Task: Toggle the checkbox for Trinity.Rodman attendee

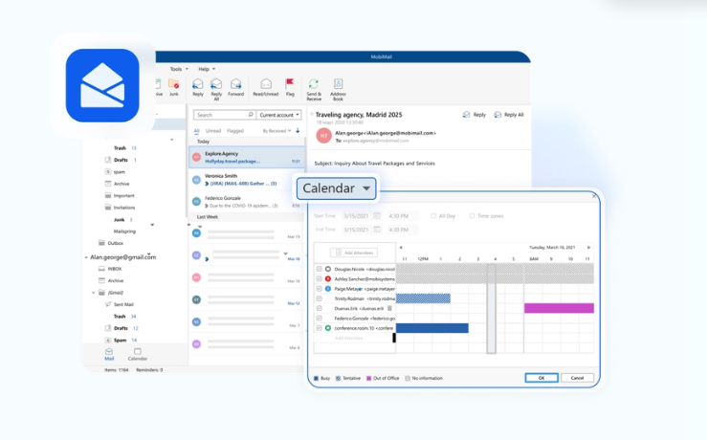Action: pyautogui.click(x=320, y=298)
